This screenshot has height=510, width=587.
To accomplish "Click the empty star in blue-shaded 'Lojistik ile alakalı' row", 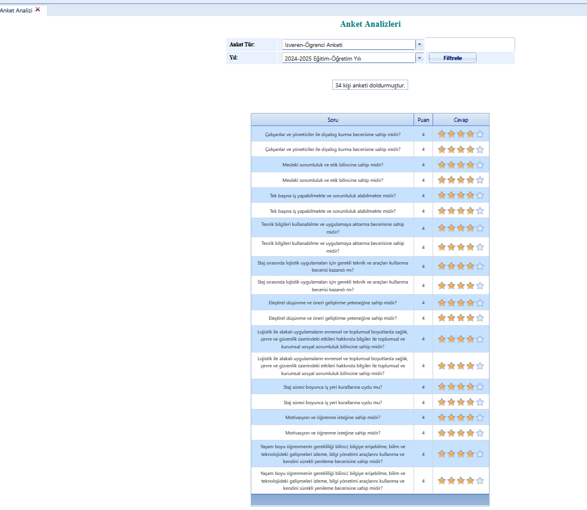I will pyautogui.click(x=480, y=339).
